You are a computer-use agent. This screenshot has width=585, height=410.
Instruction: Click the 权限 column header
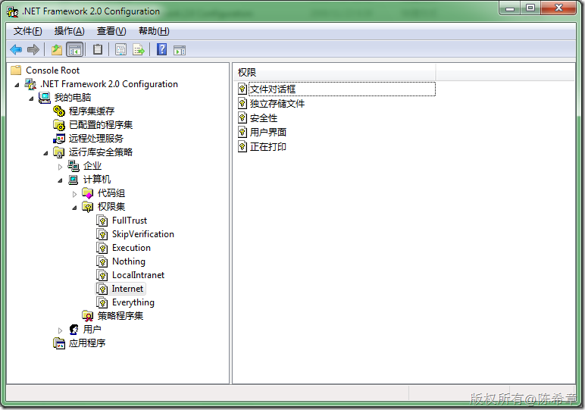coord(335,72)
